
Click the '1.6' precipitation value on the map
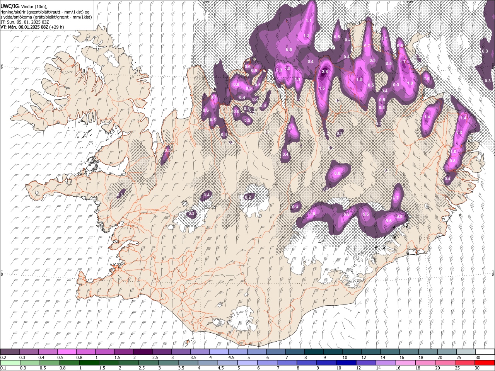tap(358, 80)
